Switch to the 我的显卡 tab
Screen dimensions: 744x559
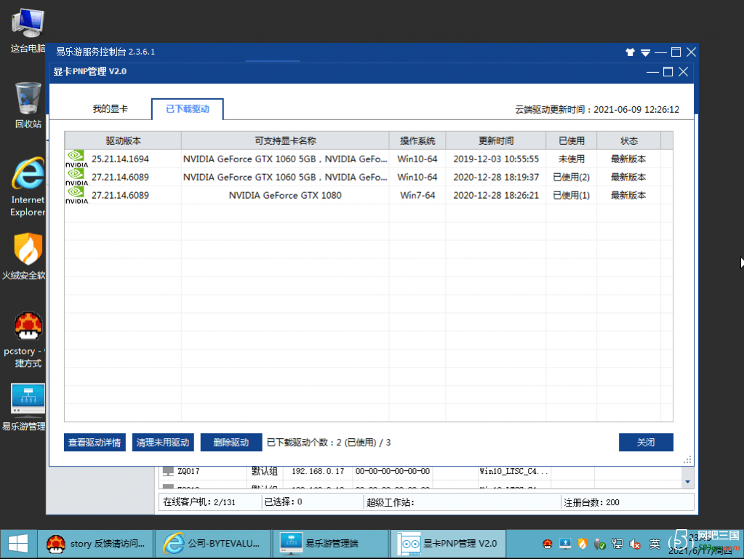tap(110, 108)
